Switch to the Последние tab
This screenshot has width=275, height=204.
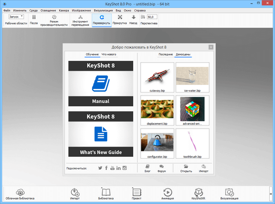(x=165, y=55)
